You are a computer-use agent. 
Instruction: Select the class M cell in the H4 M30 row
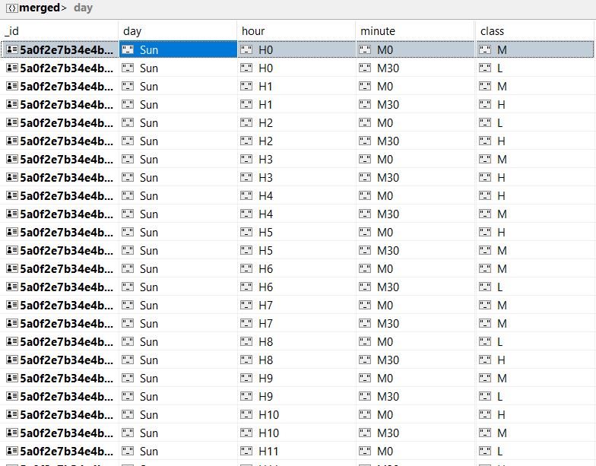535,214
